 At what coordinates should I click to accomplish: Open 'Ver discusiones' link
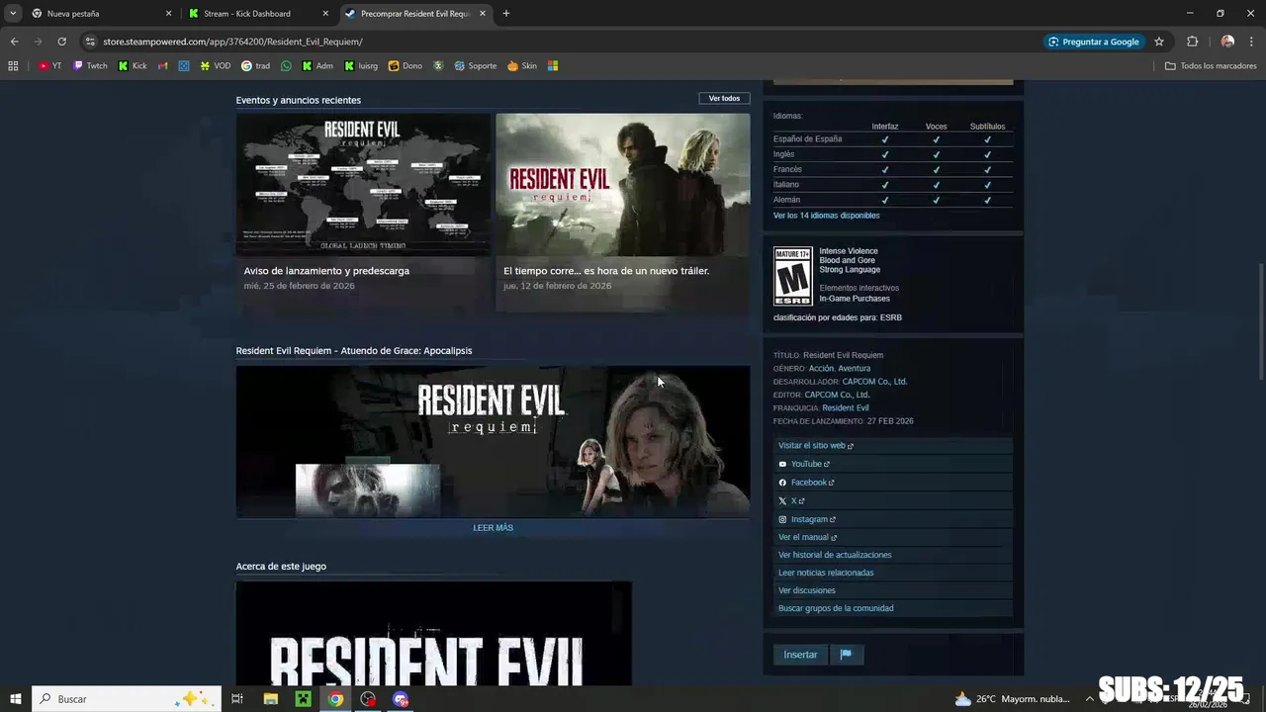pos(807,590)
